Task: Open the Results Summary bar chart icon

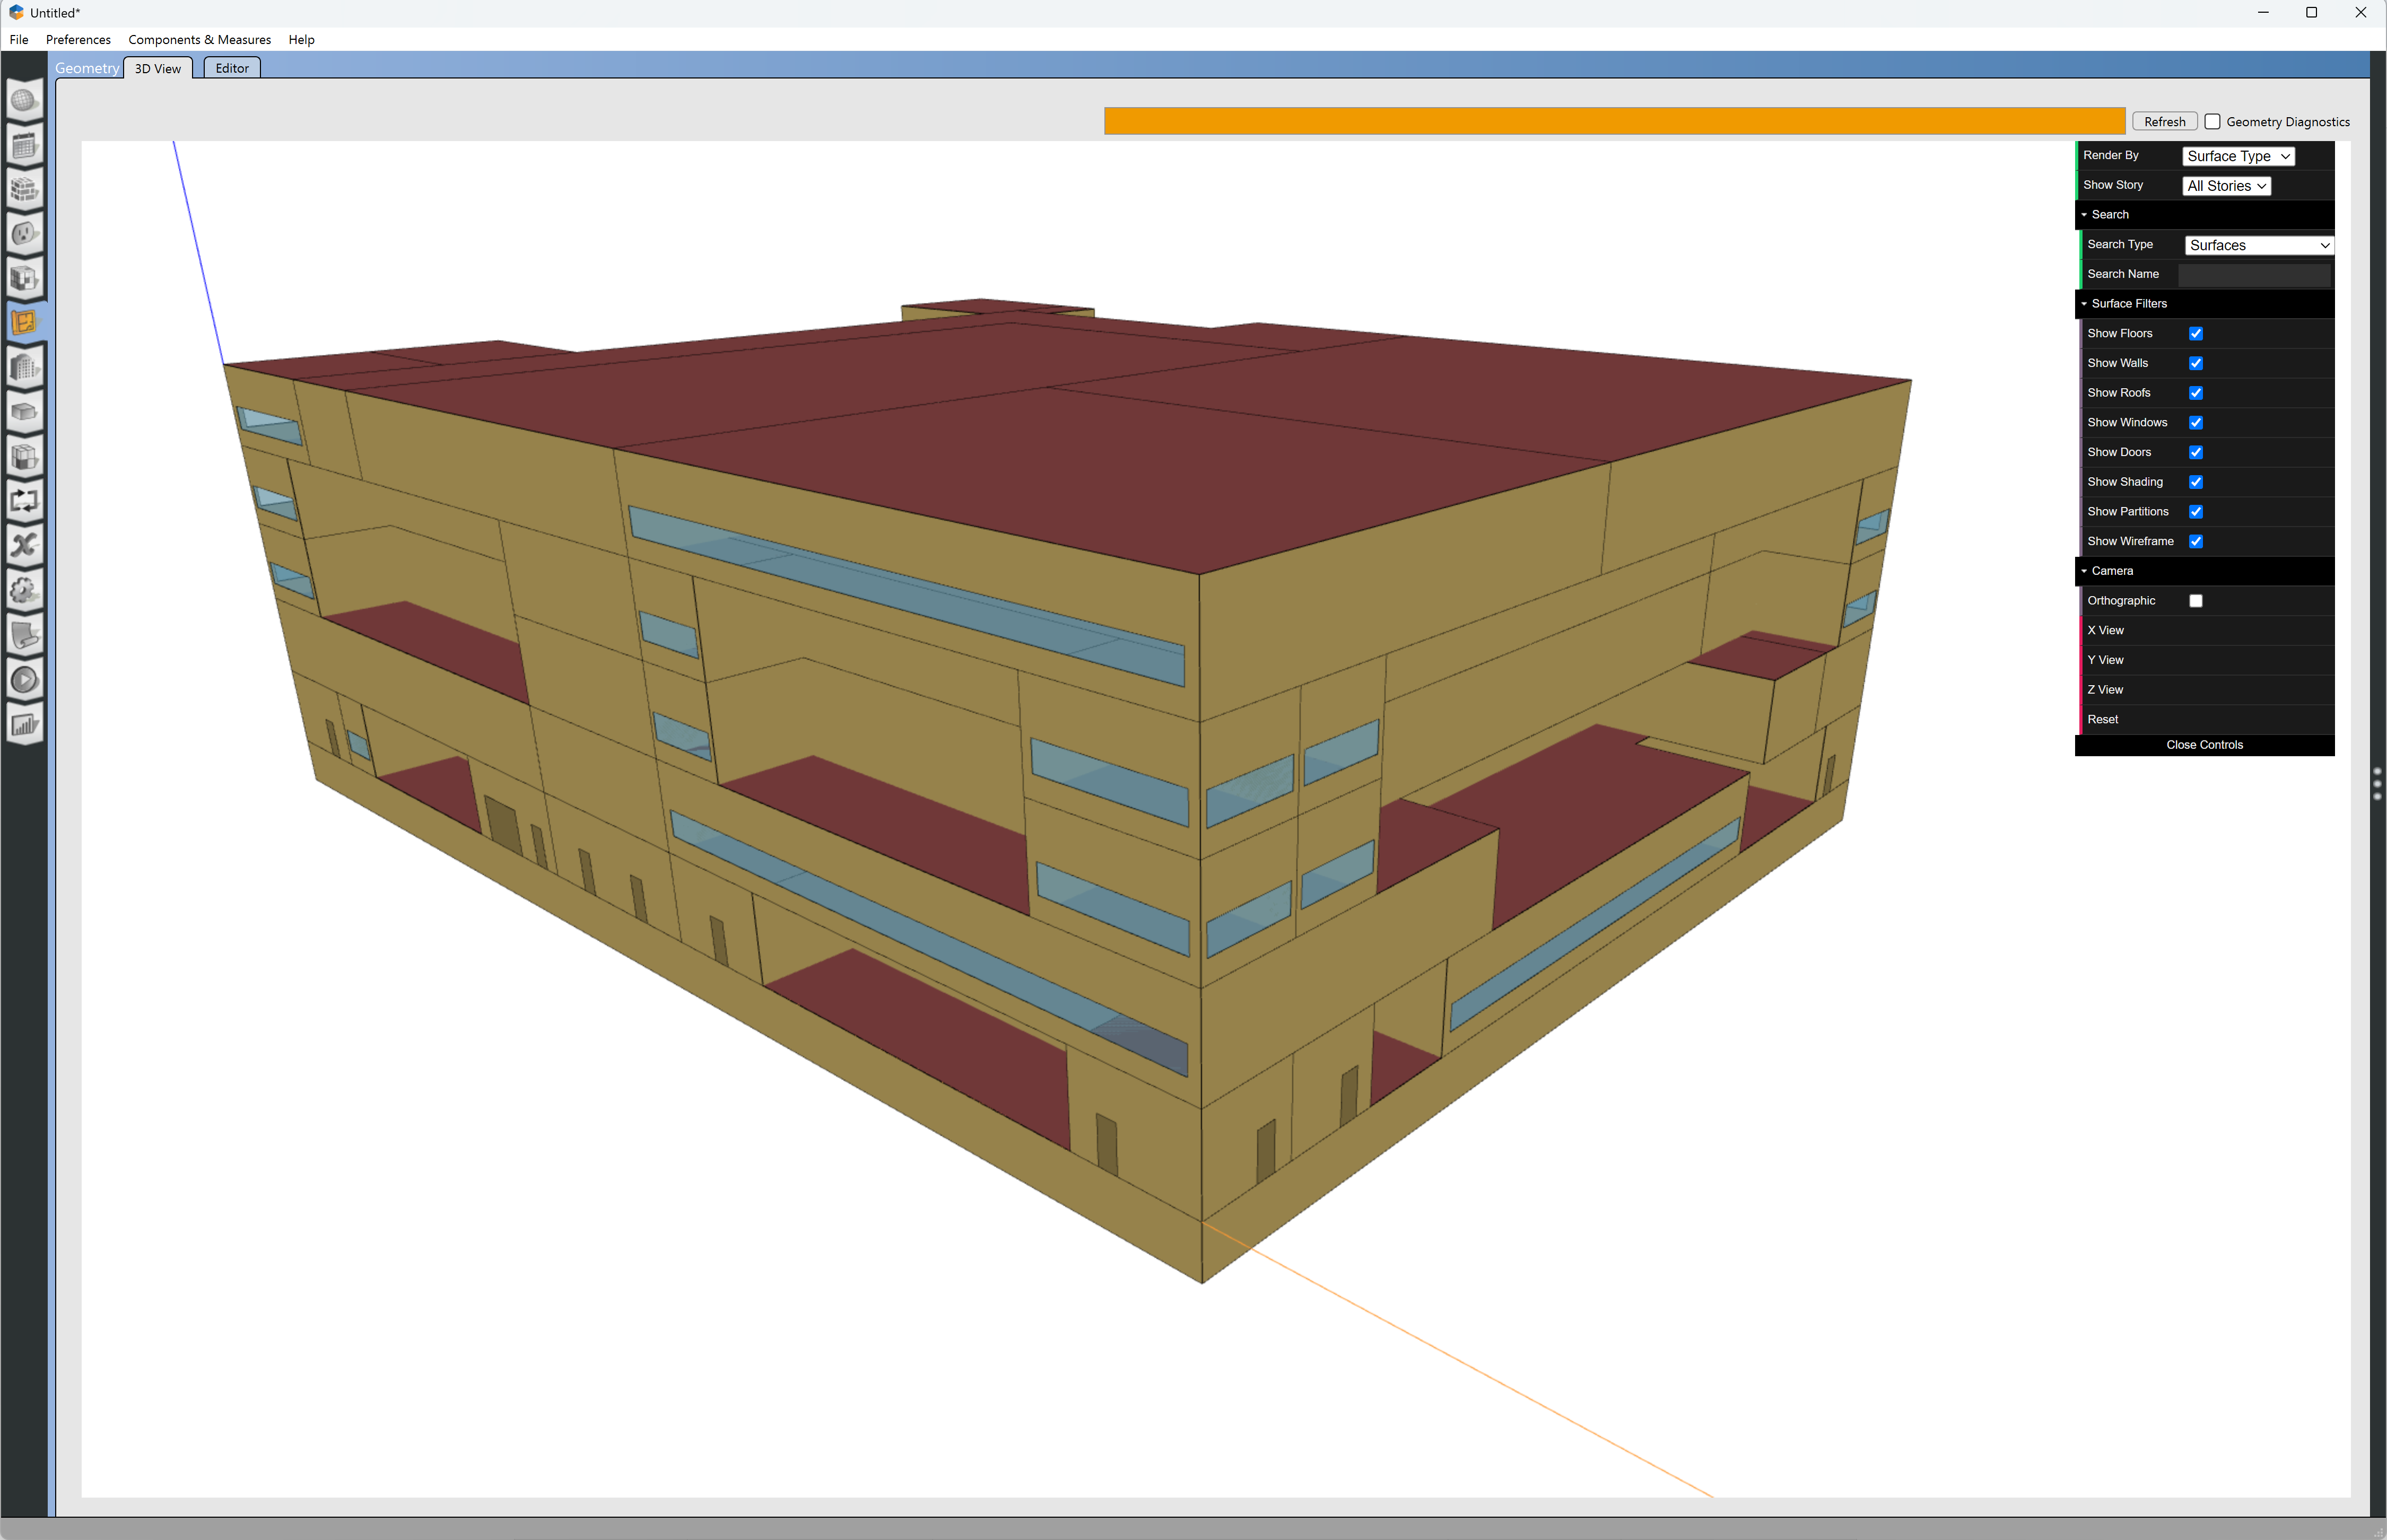Action: tap(24, 725)
